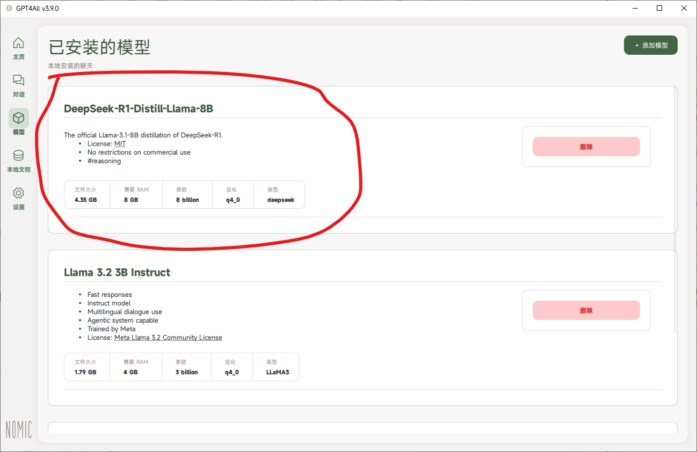The image size is (697, 452).
Task: Click the Trained by Meta bullet
Action: (x=112, y=329)
